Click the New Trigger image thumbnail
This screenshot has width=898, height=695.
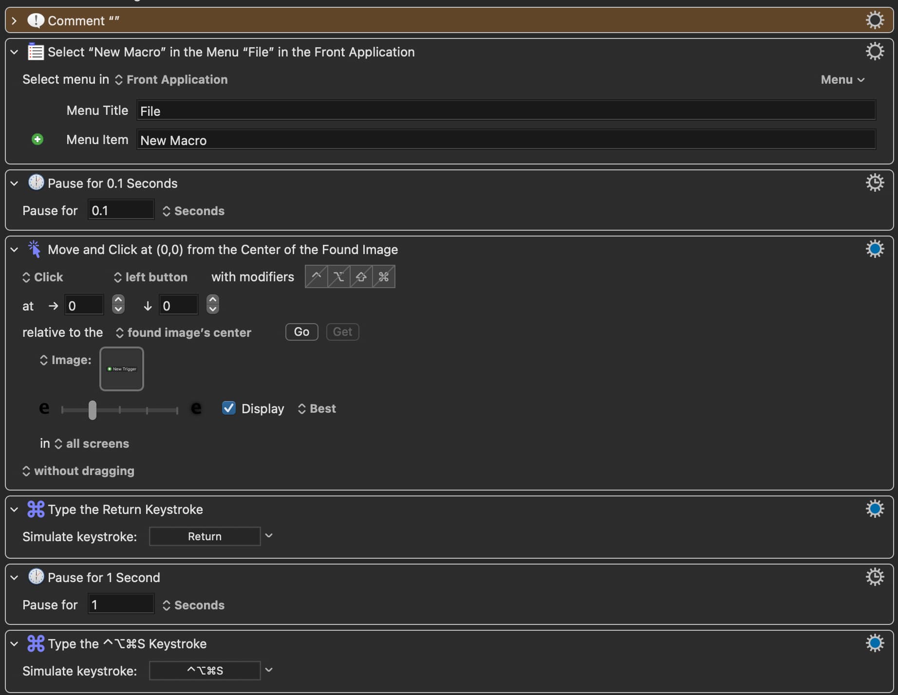tap(122, 369)
